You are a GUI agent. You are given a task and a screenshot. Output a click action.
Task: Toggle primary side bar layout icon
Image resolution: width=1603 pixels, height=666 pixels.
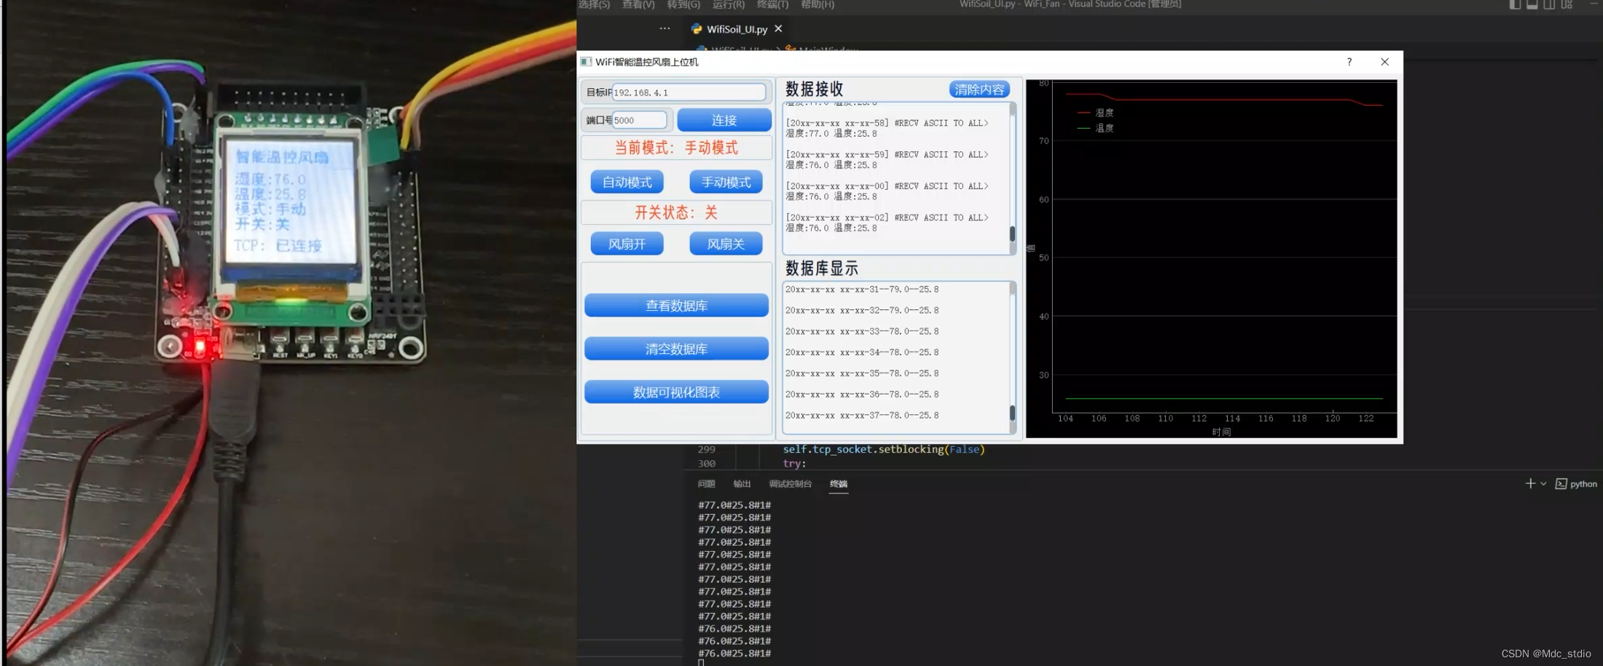tap(1515, 4)
